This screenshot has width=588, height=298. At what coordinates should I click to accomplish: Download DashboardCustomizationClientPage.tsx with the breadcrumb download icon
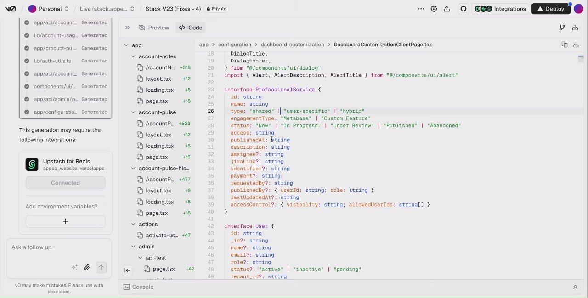[575, 45]
